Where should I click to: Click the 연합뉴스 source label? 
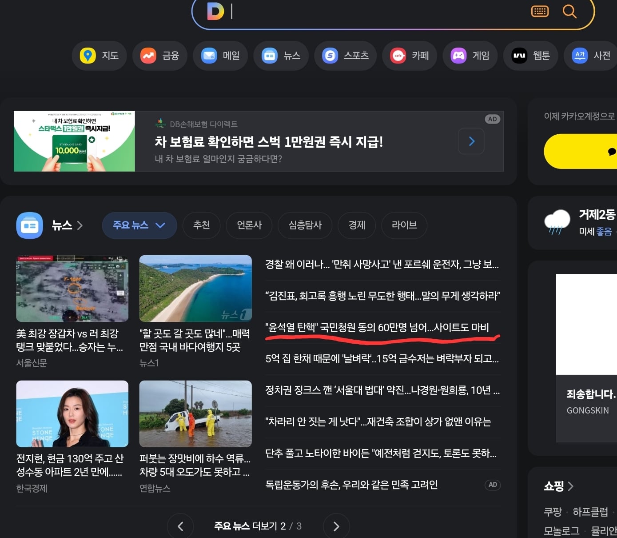(x=155, y=488)
